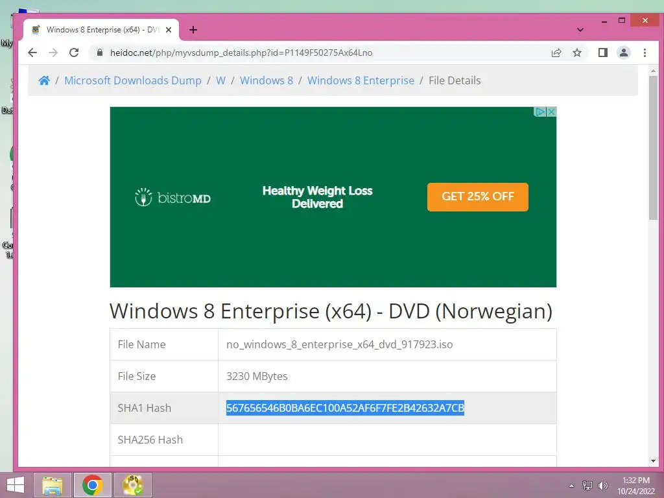The height and width of the screenshot is (498, 664).
Task: Expand the tab search dropdown
Action: coord(580,30)
